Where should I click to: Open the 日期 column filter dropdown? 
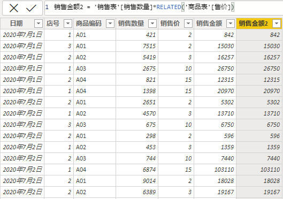coord(39,24)
